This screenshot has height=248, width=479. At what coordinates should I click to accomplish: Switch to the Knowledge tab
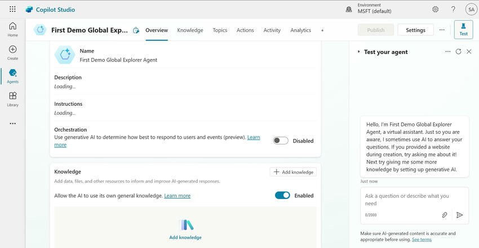[190, 30]
